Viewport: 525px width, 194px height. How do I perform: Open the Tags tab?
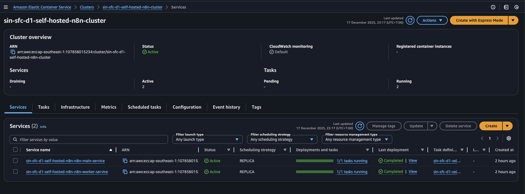[x=256, y=107]
